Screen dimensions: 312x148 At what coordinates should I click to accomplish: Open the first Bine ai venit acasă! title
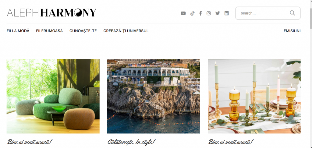[x=30, y=142]
